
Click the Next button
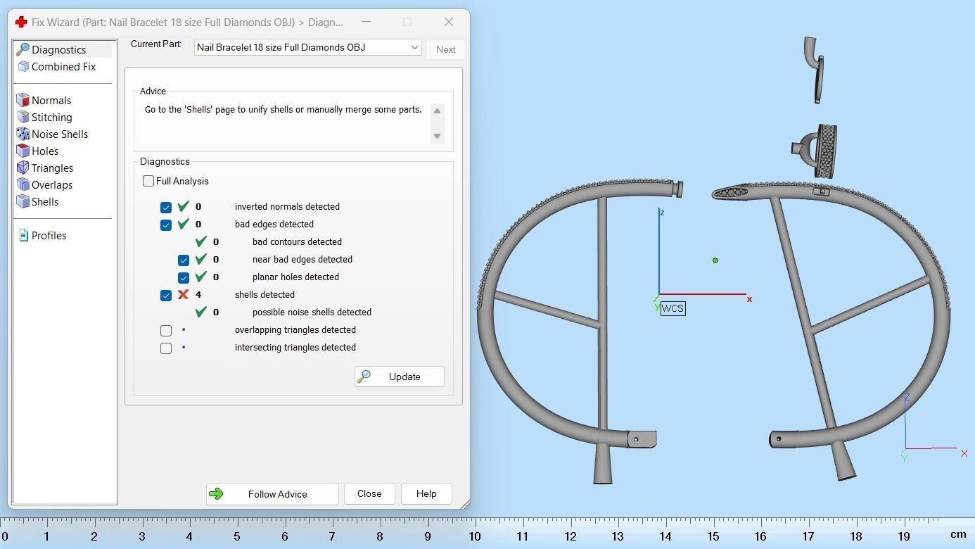point(445,49)
